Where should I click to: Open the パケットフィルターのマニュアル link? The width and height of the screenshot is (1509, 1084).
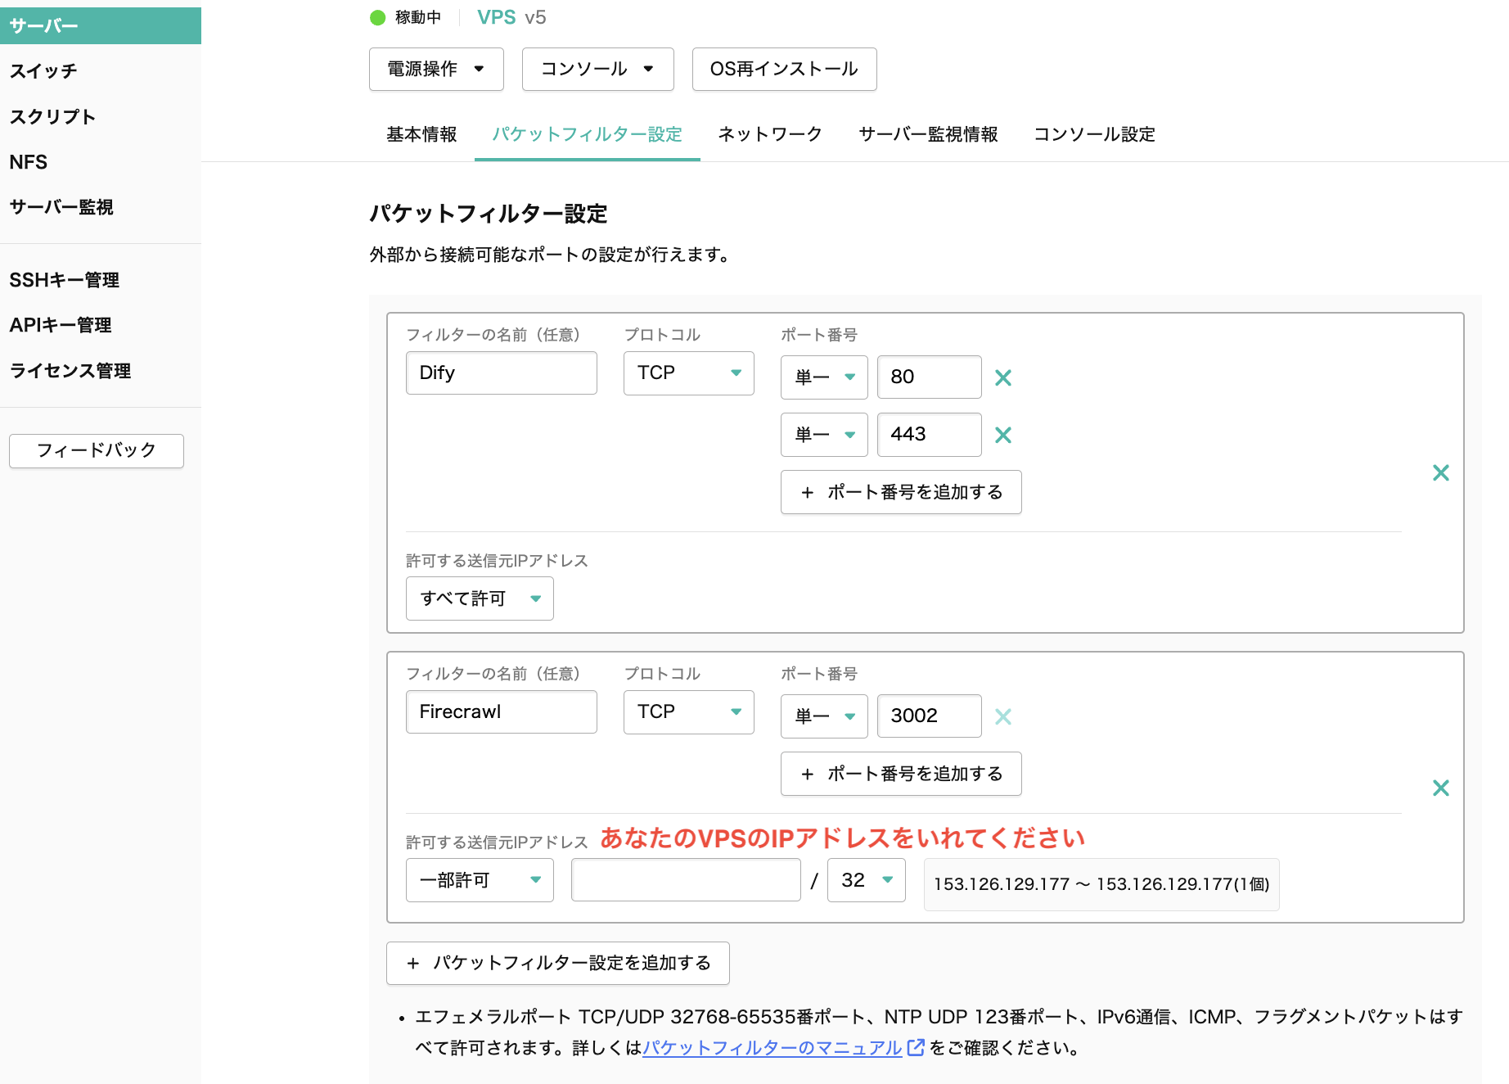[x=773, y=1048]
